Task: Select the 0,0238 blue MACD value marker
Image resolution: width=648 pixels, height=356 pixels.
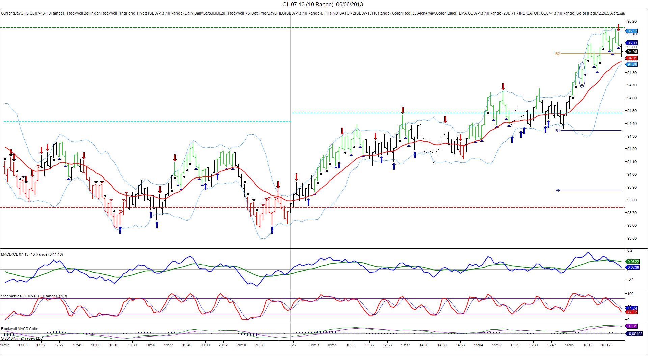Action: click(x=633, y=267)
